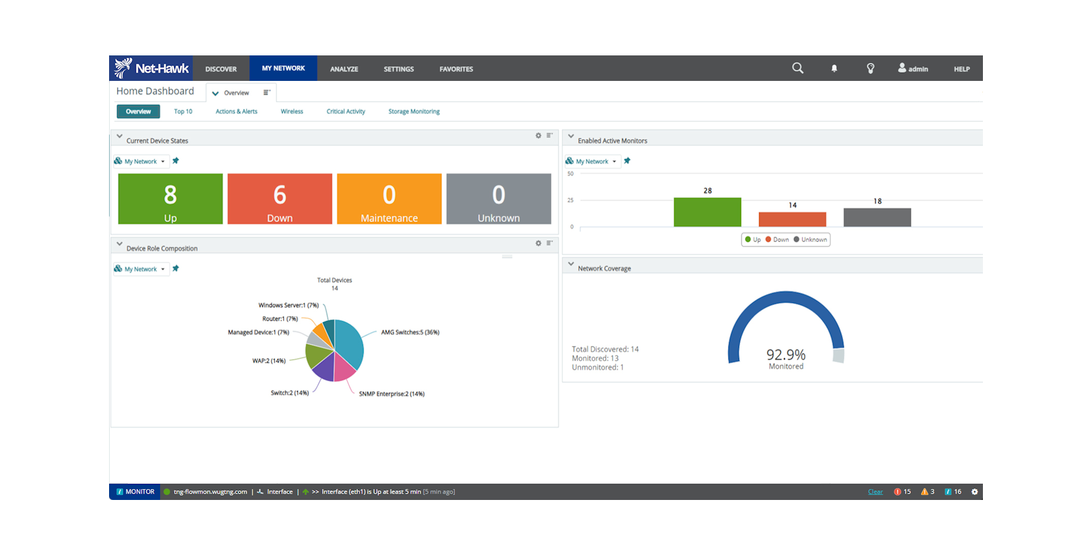Click the red critical alerts icon
This screenshot has width=1092, height=556.
(897, 492)
